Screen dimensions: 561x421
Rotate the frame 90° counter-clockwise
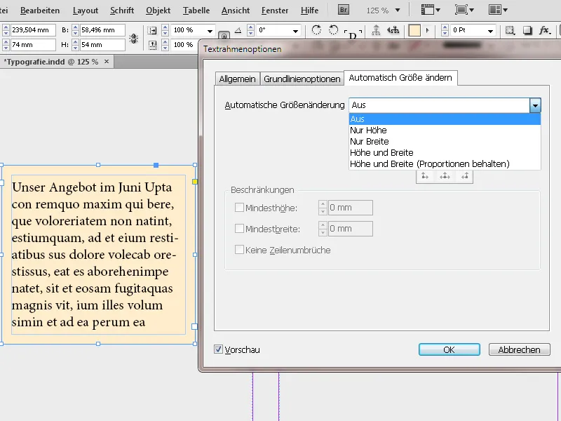click(334, 30)
